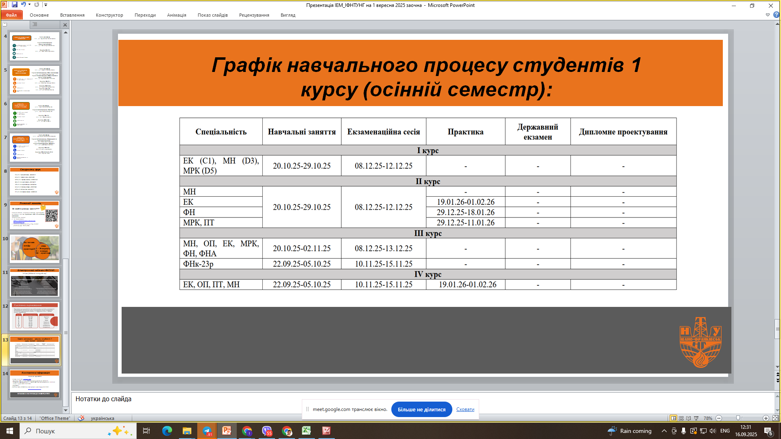Start slide show from status bar icon

tap(696, 418)
